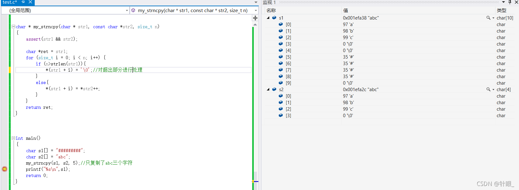Click the s1 [9] element icon
The image size is (519, 190).
click(281, 83)
